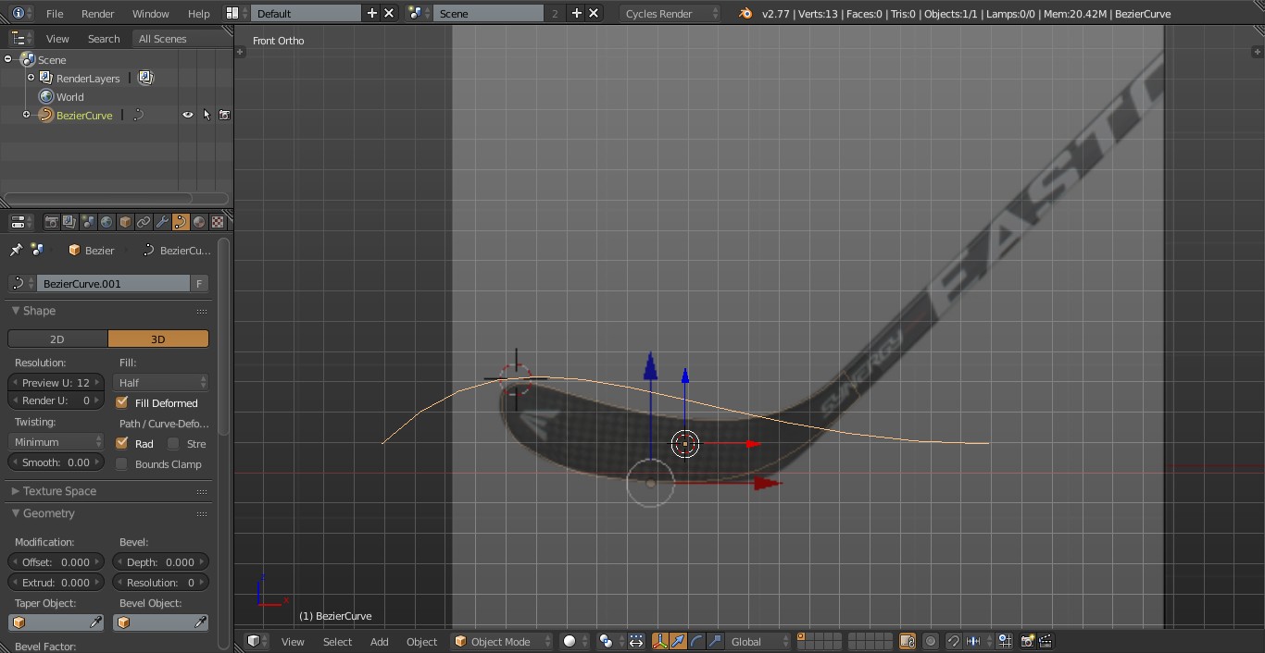Screen dimensions: 1265x653
Task: Open the Curve Data properties tab
Action: point(181,222)
